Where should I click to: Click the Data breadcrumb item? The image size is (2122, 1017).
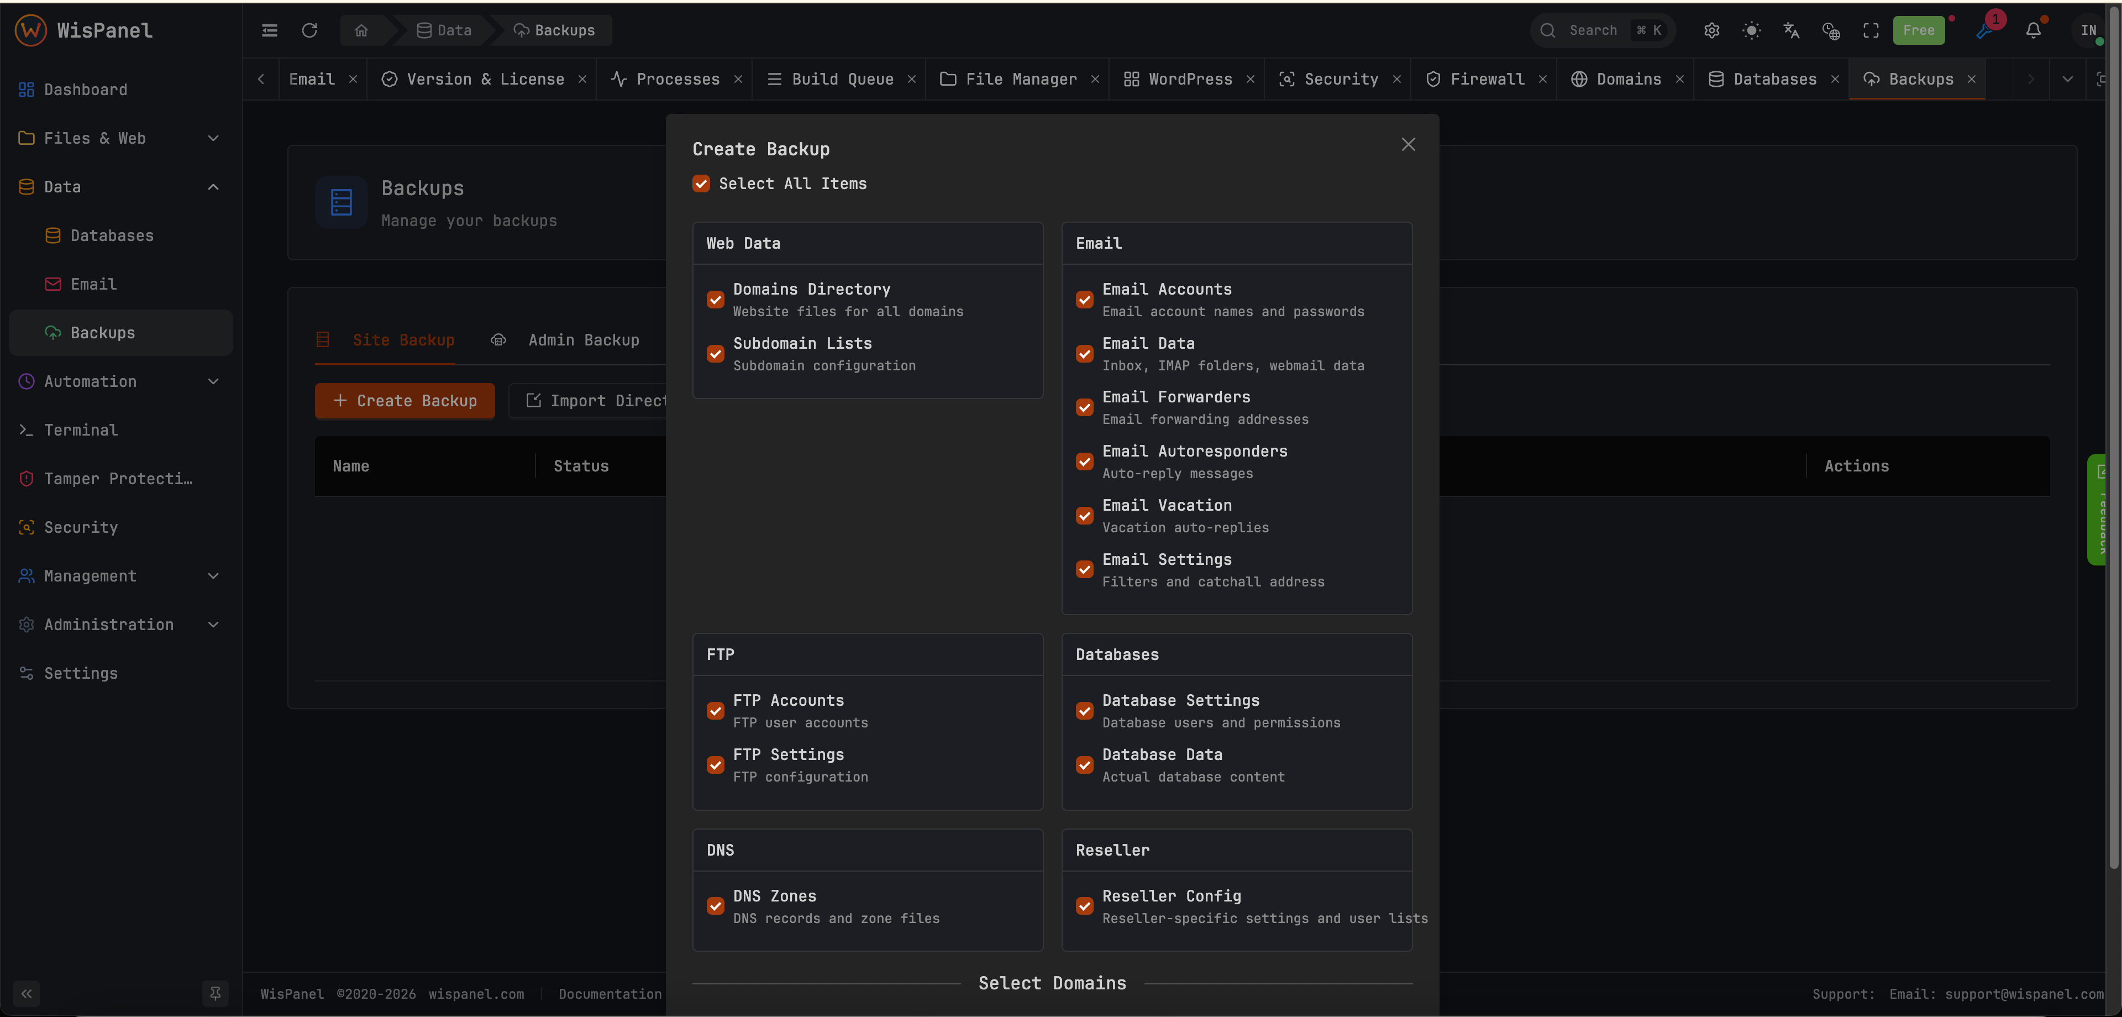pyautogui.click(x=444, y=30)
